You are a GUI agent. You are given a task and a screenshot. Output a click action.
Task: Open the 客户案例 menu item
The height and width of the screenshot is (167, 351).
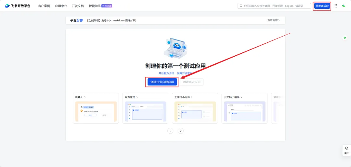tap(44, 6)
